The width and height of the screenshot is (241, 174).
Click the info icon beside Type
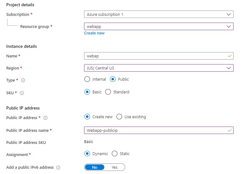[23, 80]
